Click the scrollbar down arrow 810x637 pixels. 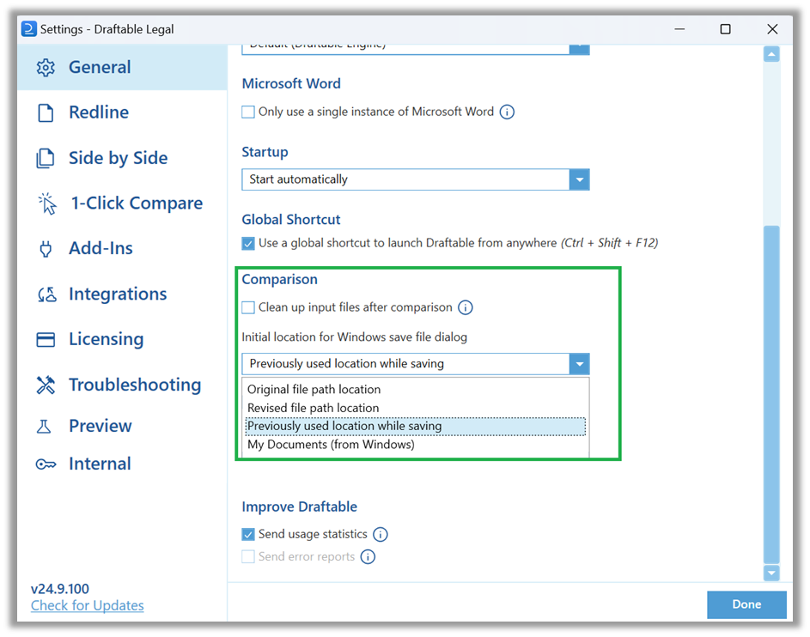pos(771,573)
